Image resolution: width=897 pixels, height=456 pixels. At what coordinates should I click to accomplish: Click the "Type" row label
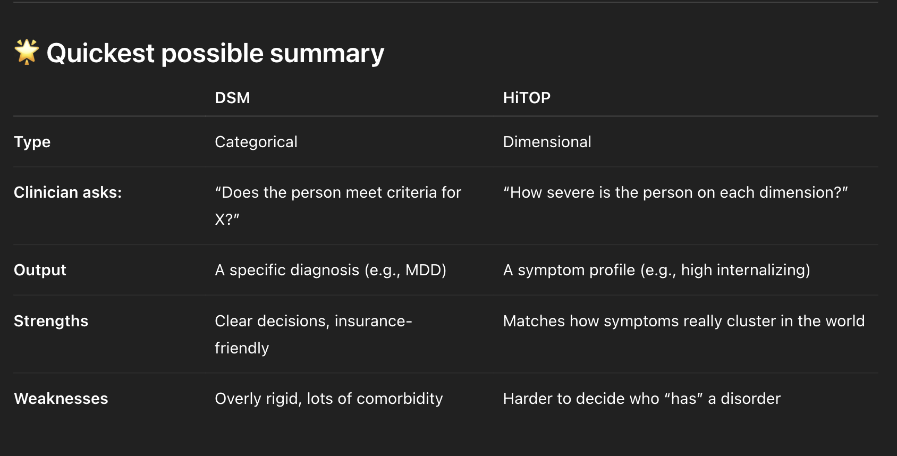click(x=32, y=142)
